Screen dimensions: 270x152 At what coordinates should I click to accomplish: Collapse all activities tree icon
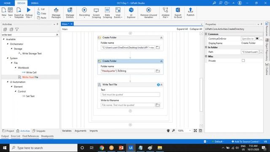11,30
